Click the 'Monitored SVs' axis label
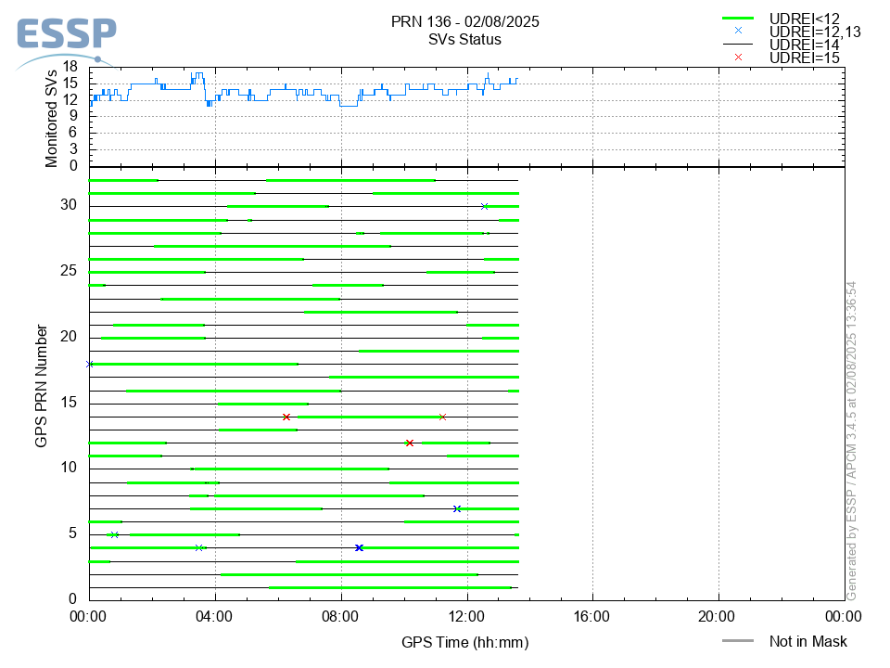This screenshot has height=668, width=890. [52, 119]
